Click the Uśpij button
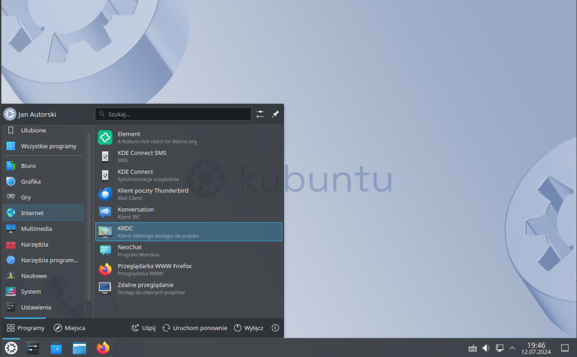Image resolution: width=577 pixels, height=357 pixels. [143, 328]
